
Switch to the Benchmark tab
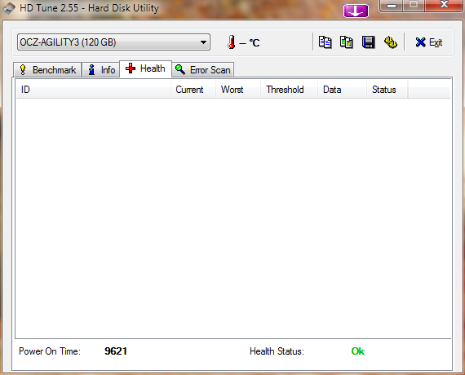(x=47, y=70)
